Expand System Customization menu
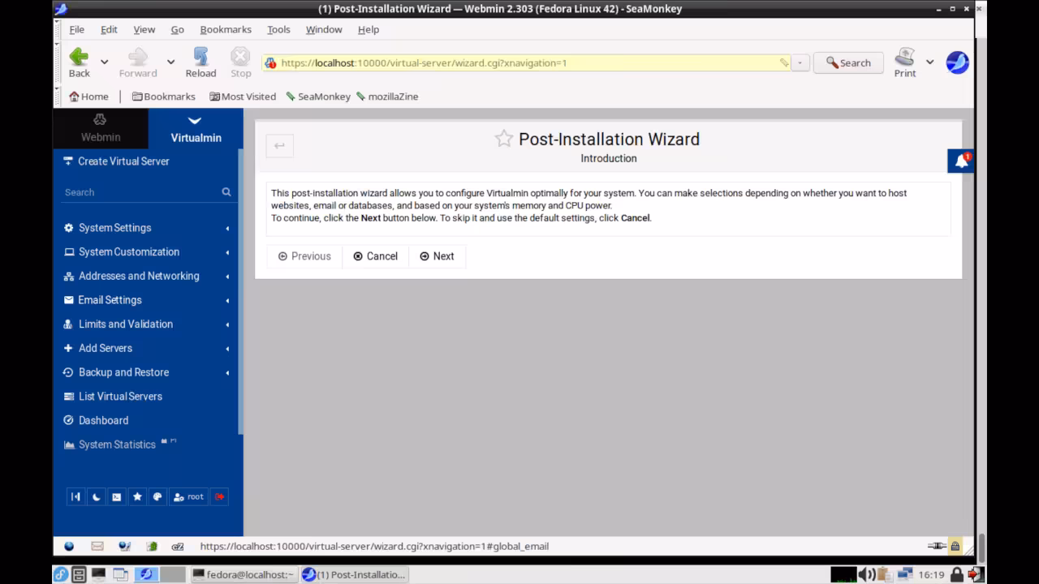The width and height of the screenshot is (1039, 584). (147, 252)
